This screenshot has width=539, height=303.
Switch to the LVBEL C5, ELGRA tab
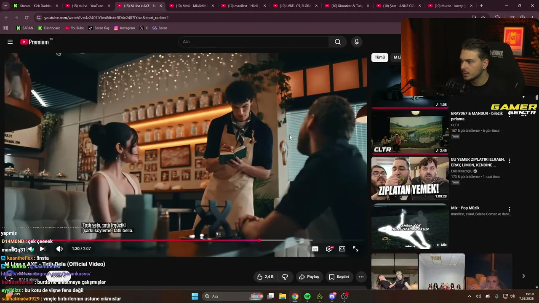(x=295, y=6)
